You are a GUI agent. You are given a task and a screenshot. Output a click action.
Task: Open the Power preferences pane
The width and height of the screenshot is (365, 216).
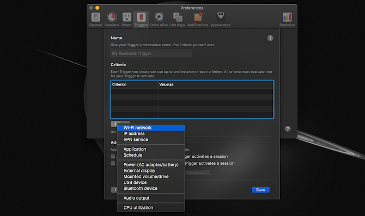[x=126, y=20]
